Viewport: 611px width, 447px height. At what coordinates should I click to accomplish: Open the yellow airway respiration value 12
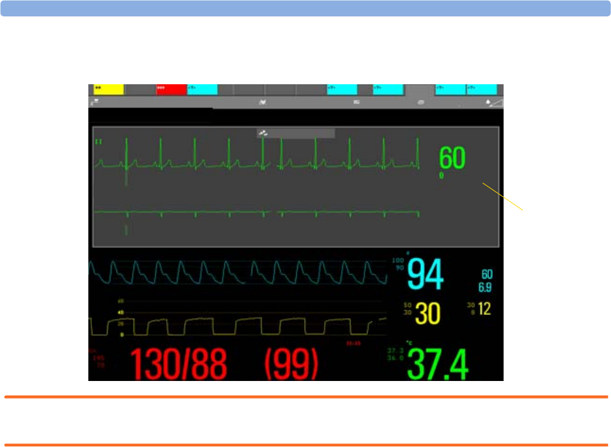485,309
